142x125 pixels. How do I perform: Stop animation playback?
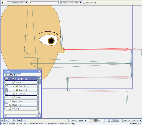point(11,120)
